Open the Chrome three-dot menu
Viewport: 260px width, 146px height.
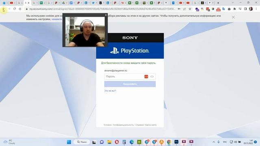tap(256, 9)
